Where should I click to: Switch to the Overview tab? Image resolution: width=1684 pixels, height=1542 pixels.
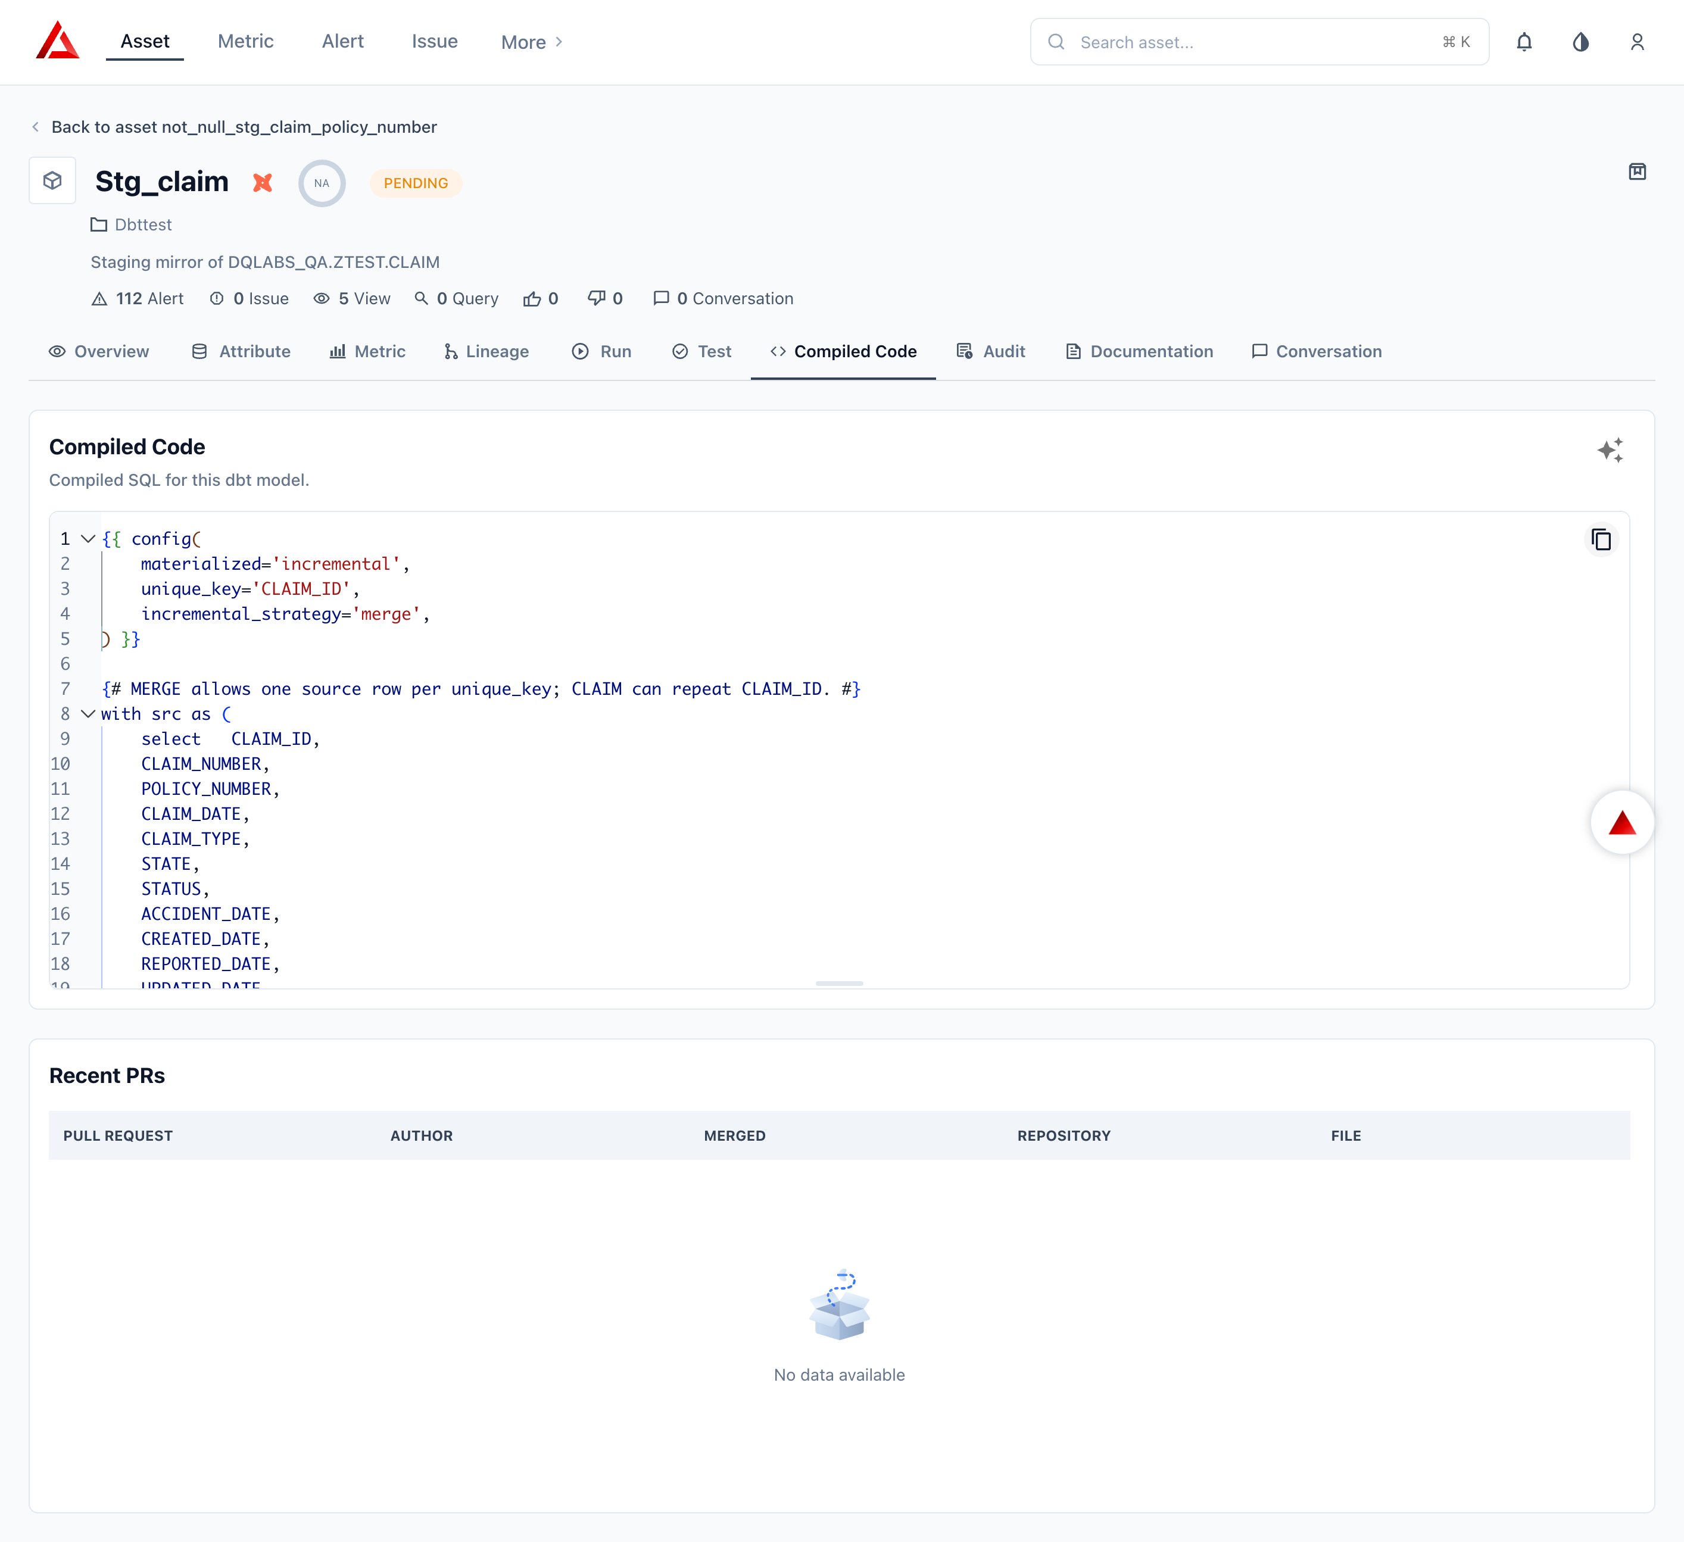(x=99, y=352)
